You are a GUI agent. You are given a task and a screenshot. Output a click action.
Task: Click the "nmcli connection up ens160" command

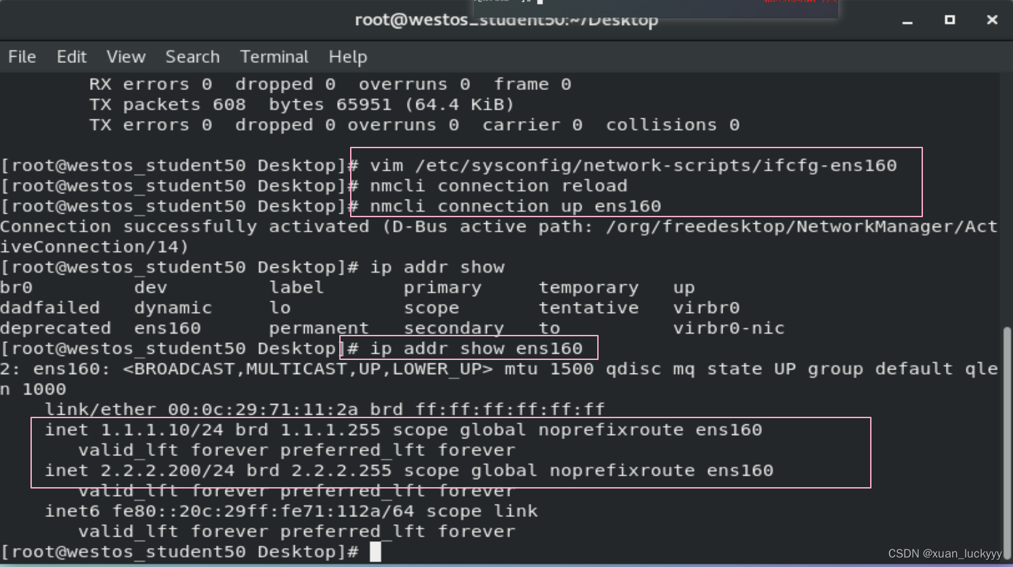pyautogui.click(x=515, y=206)
